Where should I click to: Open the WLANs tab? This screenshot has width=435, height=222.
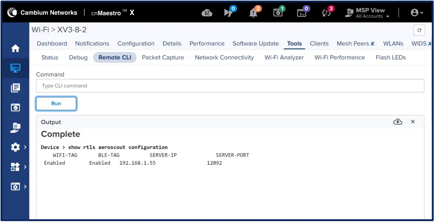[x=393, y=44]
